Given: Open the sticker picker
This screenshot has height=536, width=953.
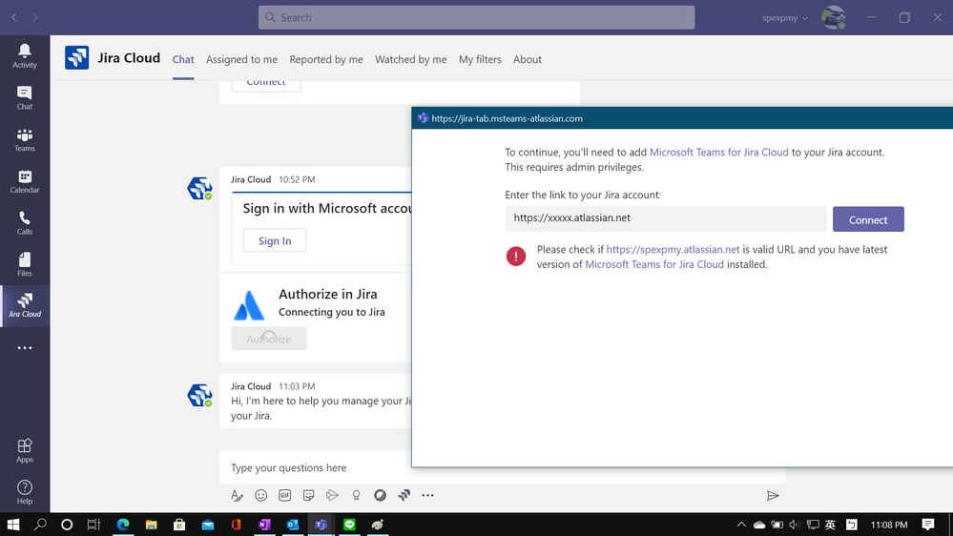Looking at the screenshot, I should [x=309, y=495].
